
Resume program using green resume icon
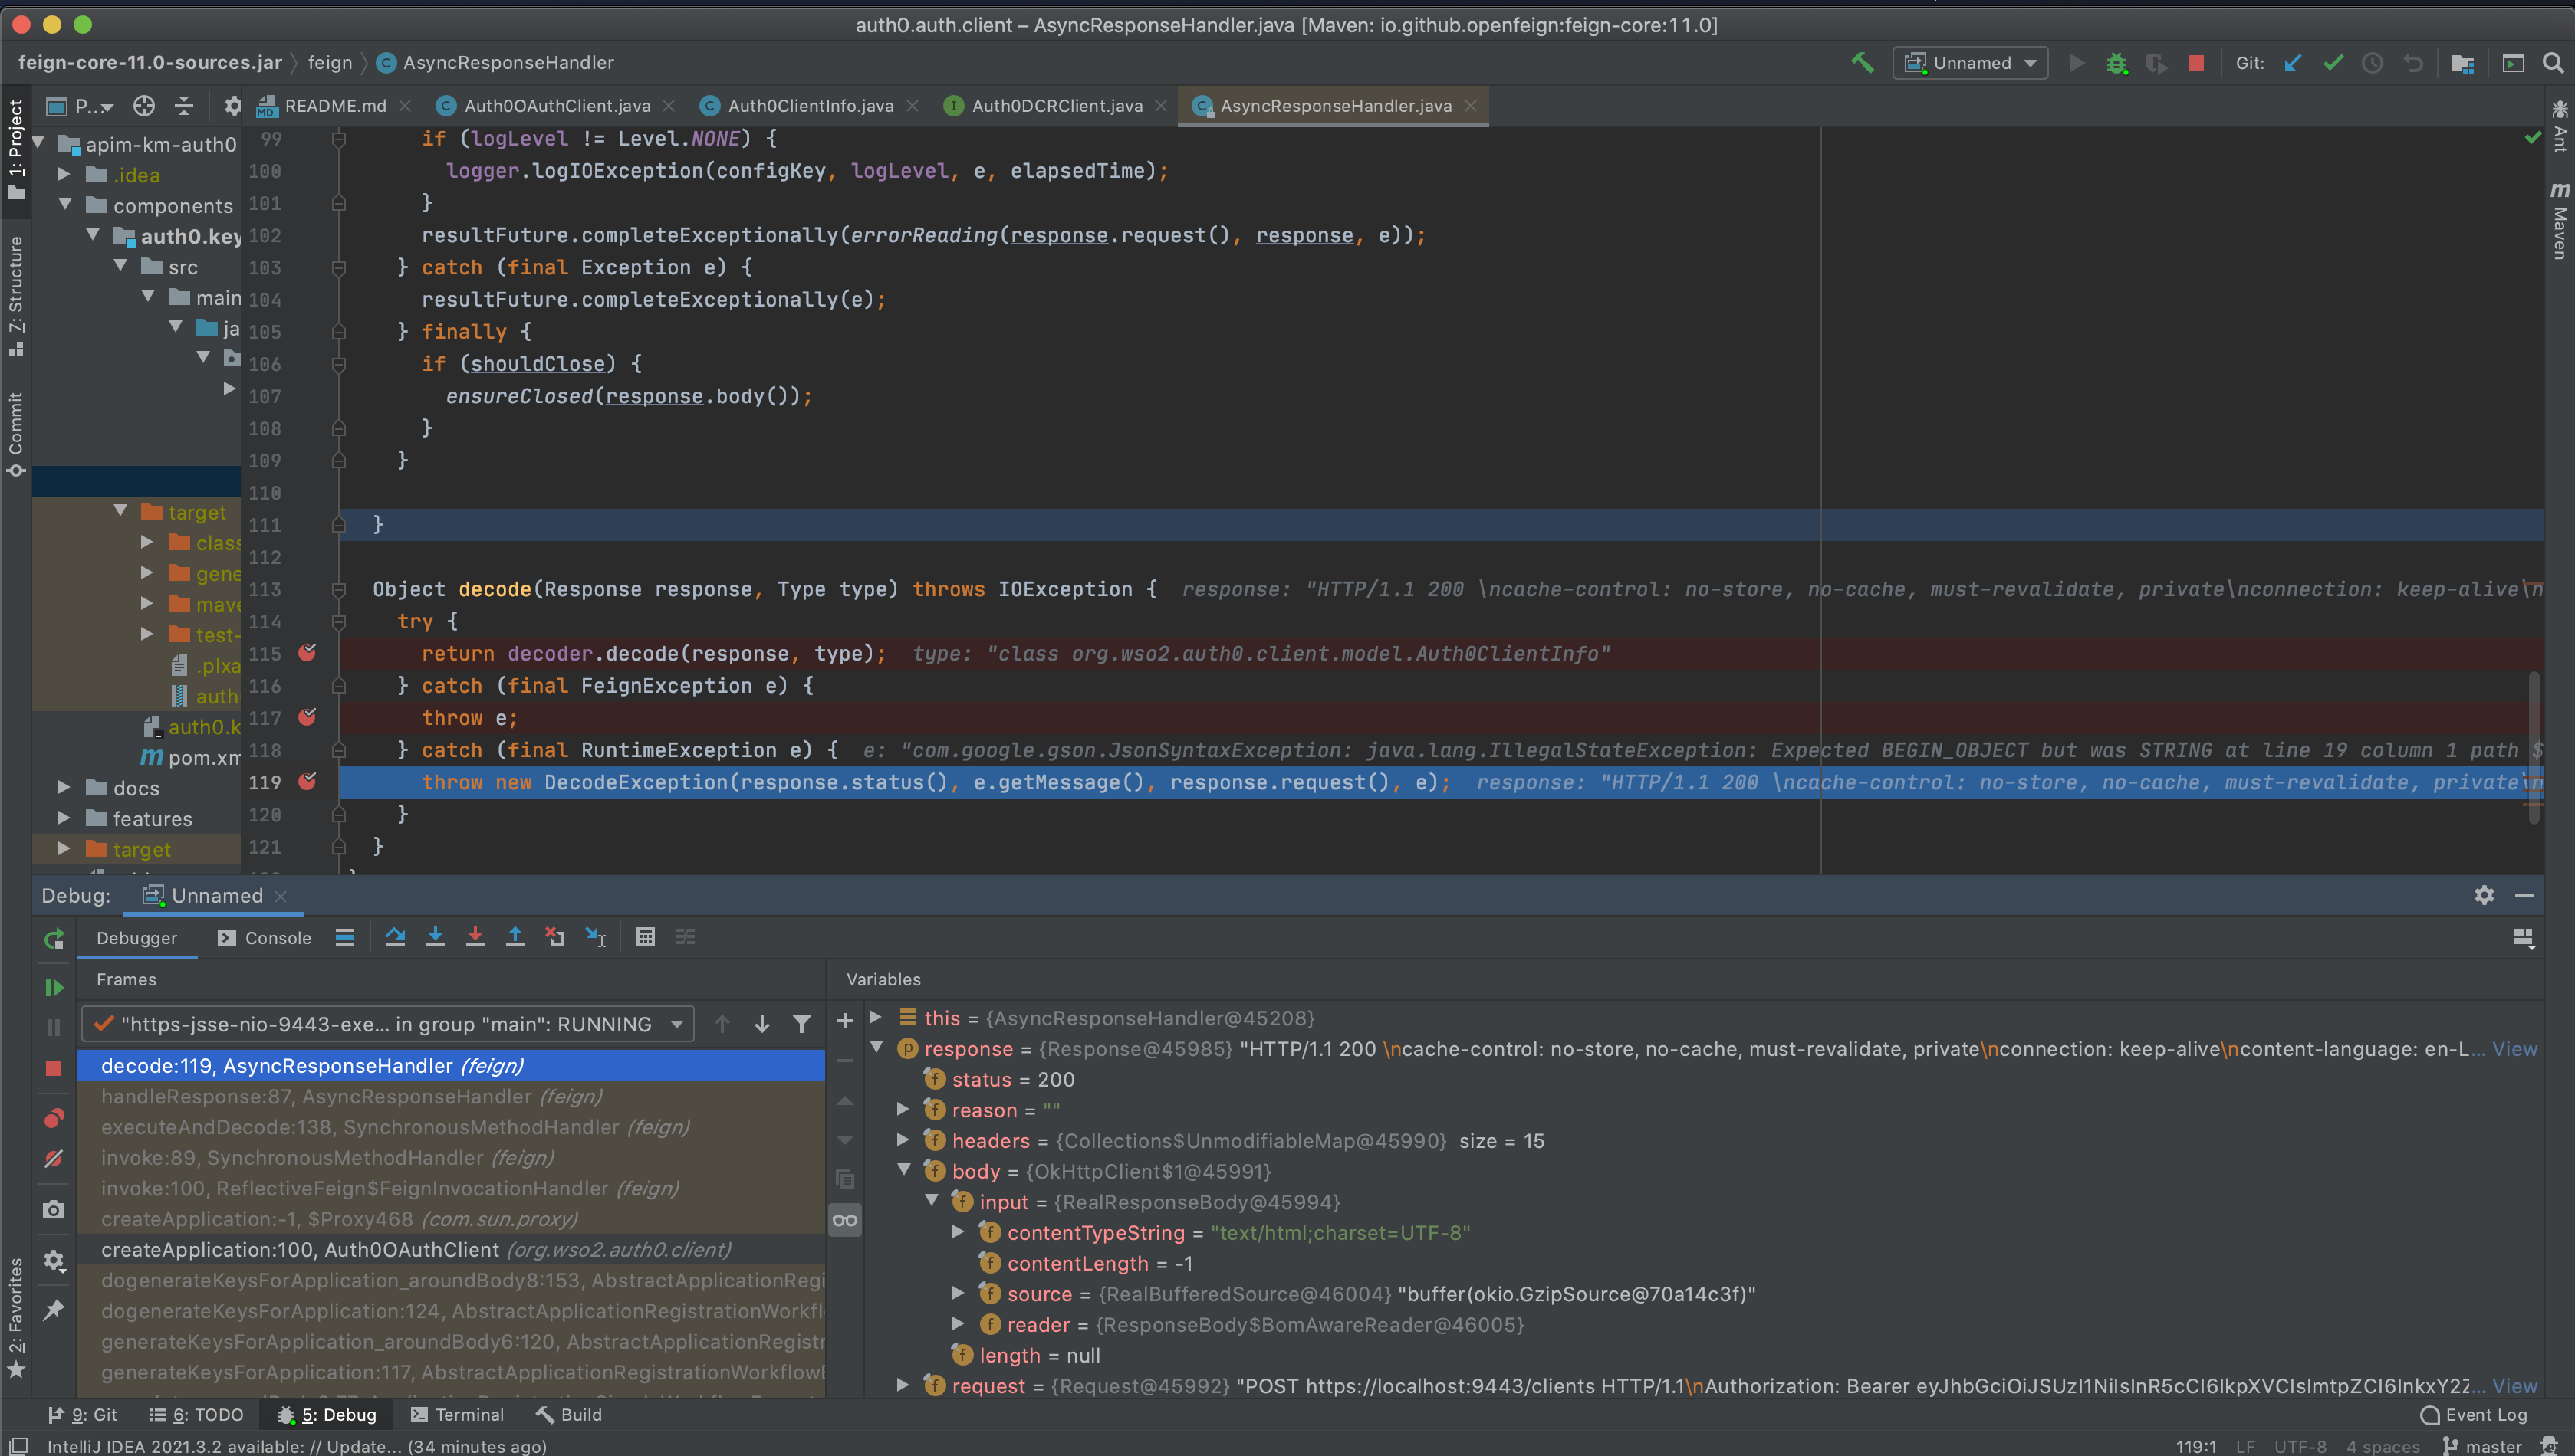[53, 987]
